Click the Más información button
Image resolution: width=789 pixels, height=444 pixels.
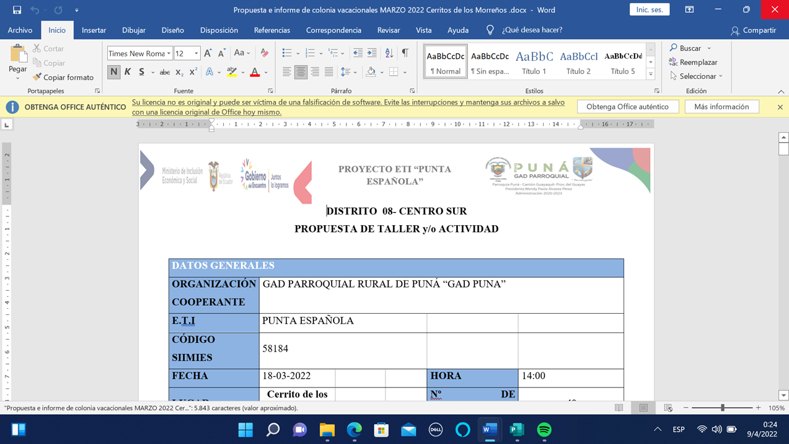point(721,107)
